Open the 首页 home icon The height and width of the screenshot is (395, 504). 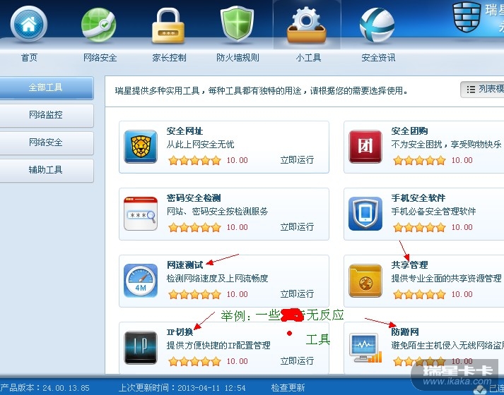28,24
